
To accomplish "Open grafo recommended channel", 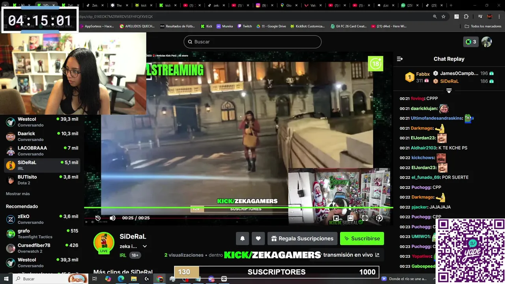I will (x=42, y=234).
